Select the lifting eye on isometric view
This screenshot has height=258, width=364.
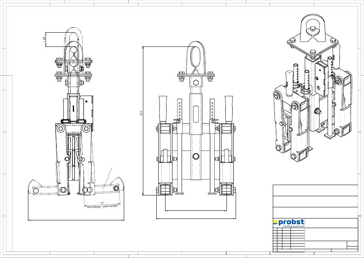pyautogui.click(x=313, y=28)
